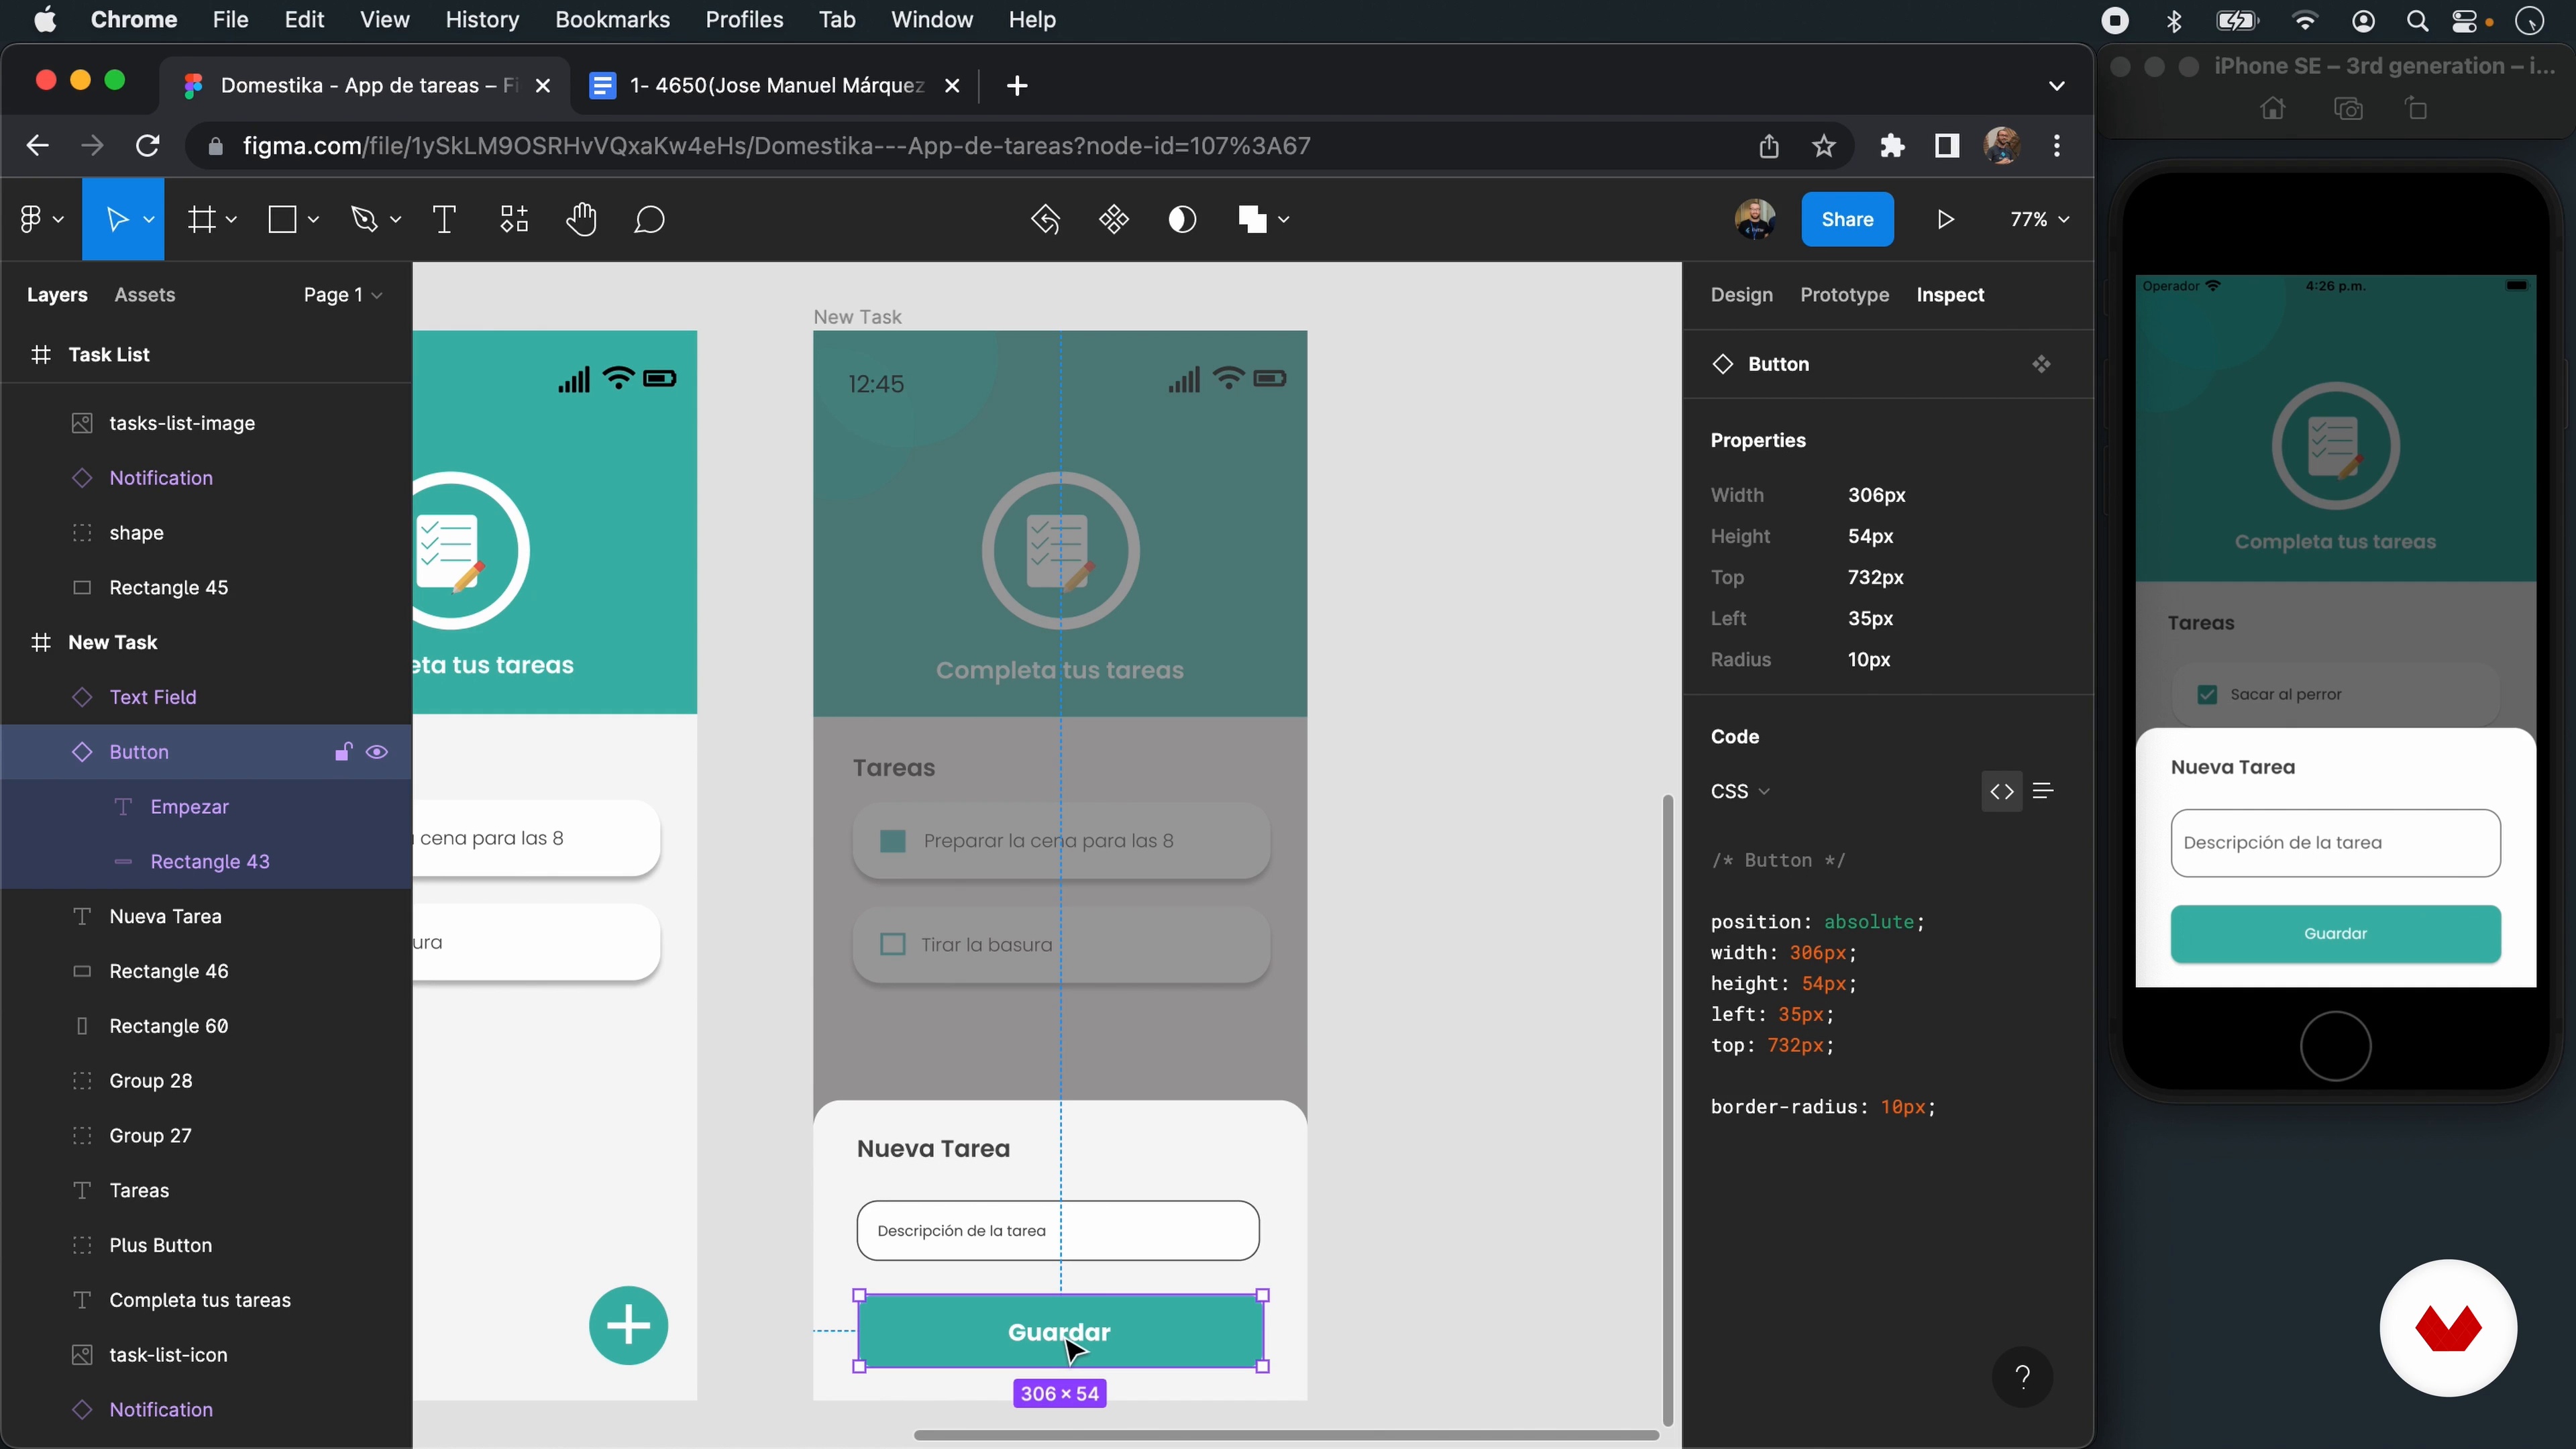Click the user avatar in the Figma toolbar
This screenshot has width=2576, height=1449.
pos(1755,219)
